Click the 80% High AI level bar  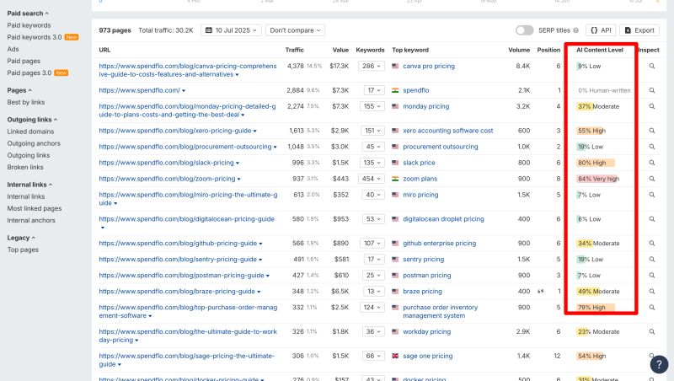tap(596, 163)
